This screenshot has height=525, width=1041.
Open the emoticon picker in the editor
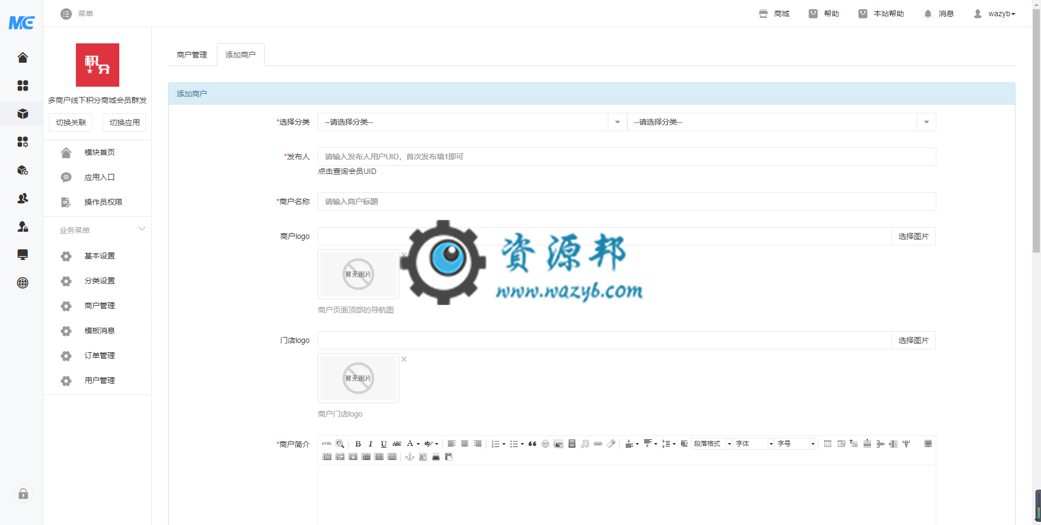coord(545,444)
